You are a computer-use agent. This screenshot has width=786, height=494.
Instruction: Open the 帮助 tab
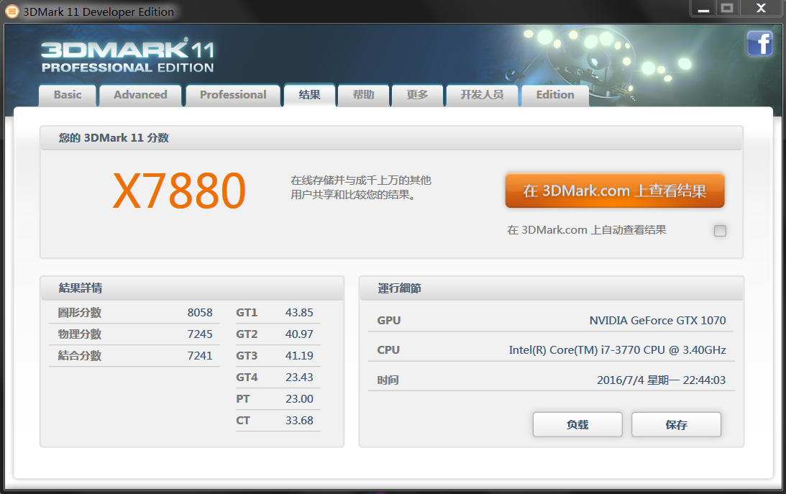(x=363, y=95)
